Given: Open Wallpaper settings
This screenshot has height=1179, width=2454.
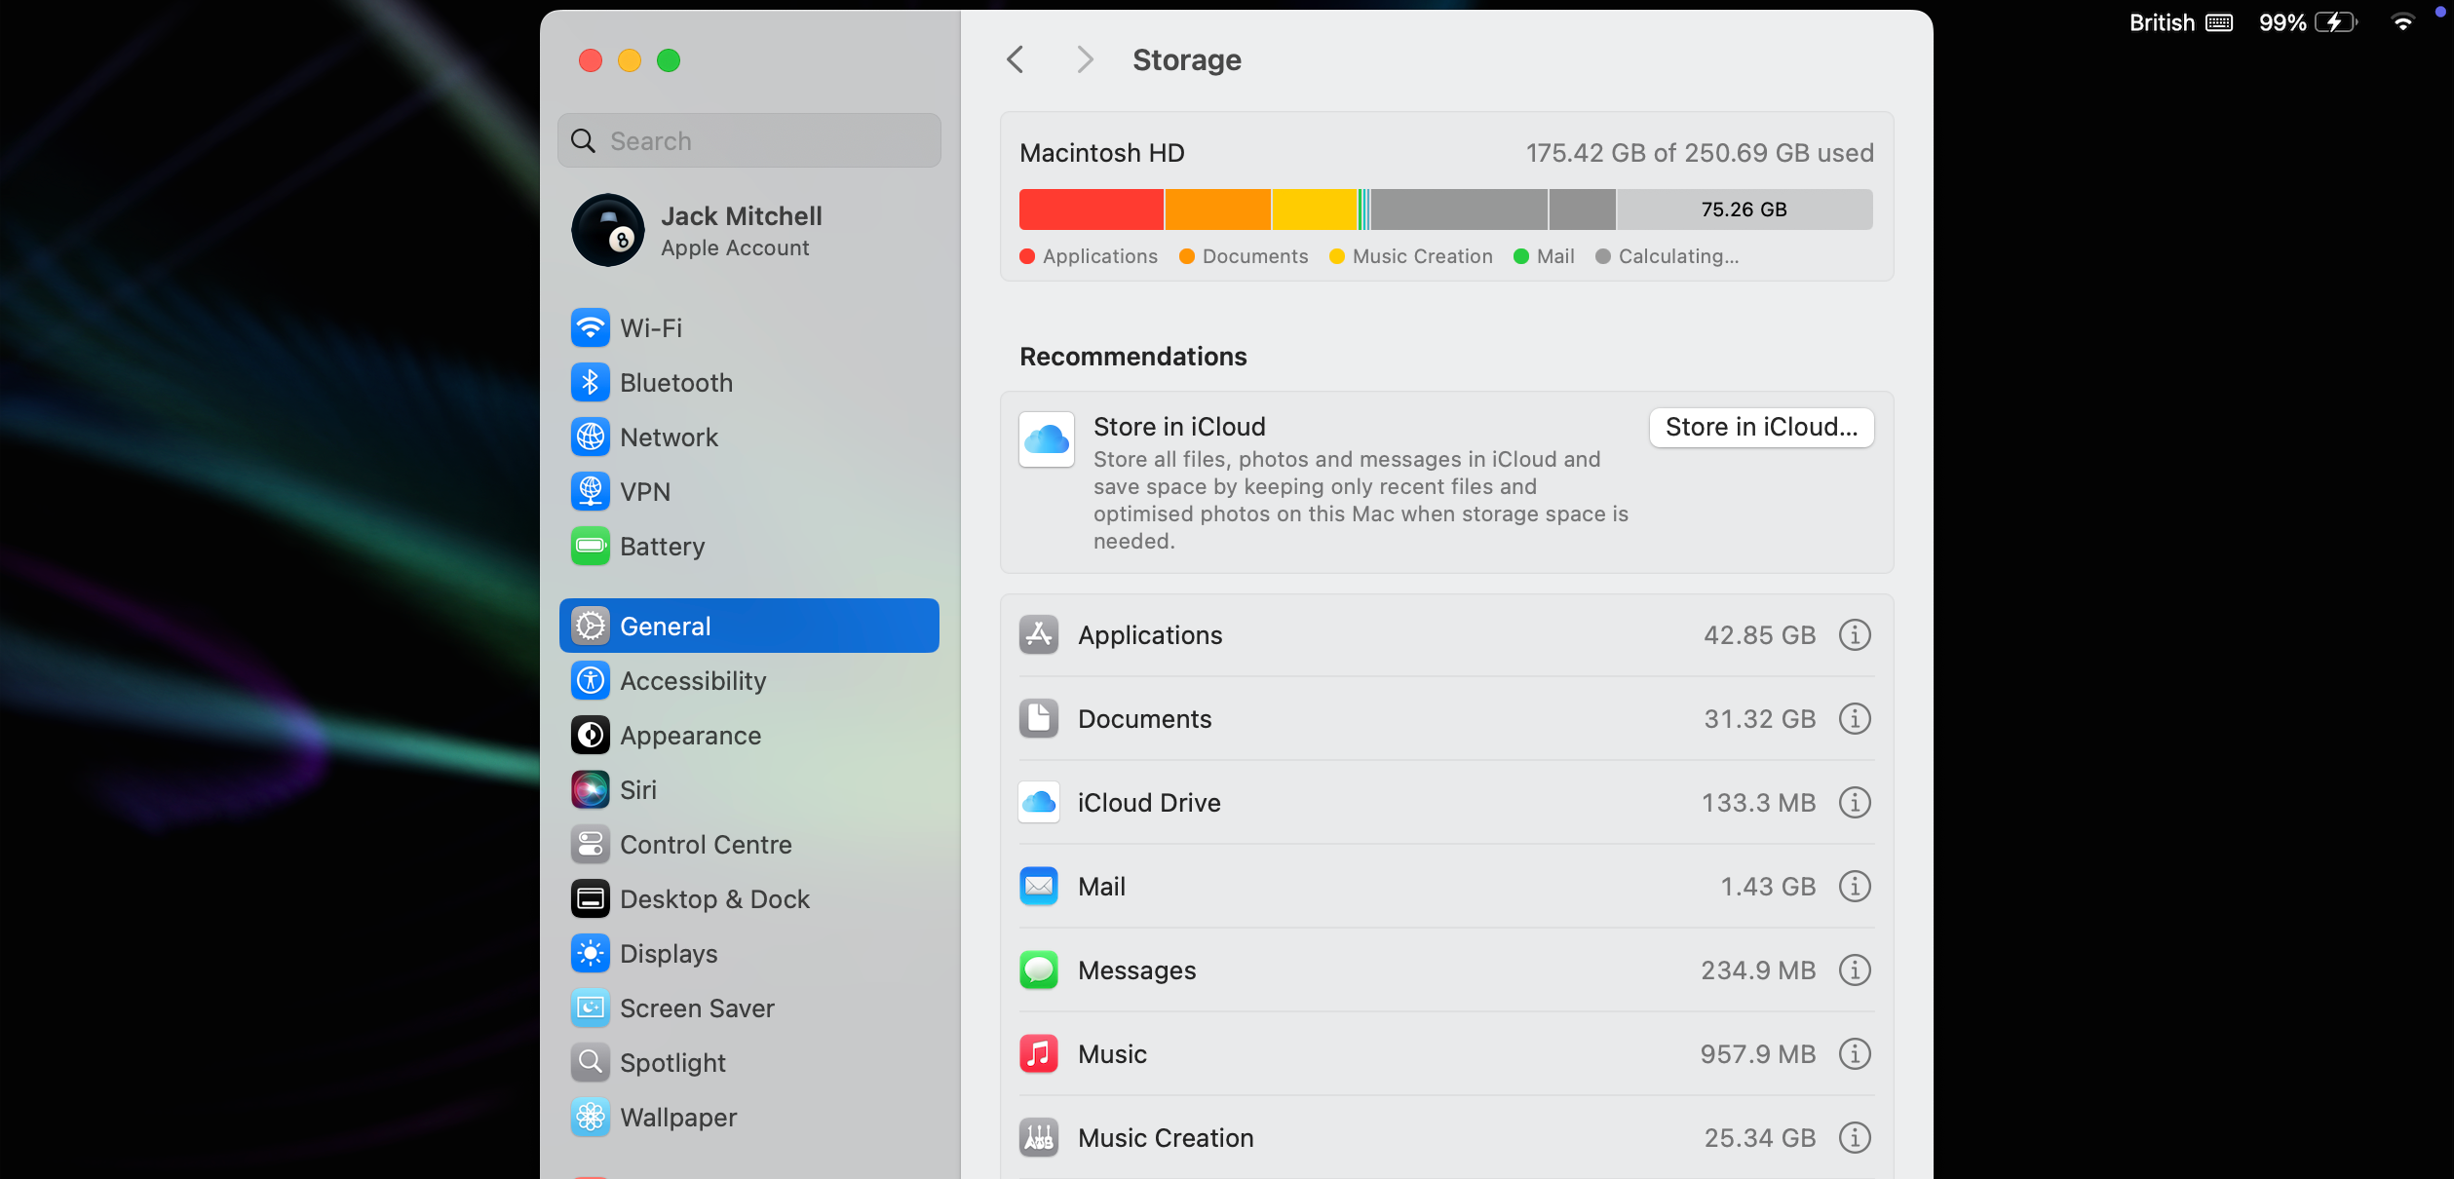Looking at the screenshot, I should point(748,1118).
